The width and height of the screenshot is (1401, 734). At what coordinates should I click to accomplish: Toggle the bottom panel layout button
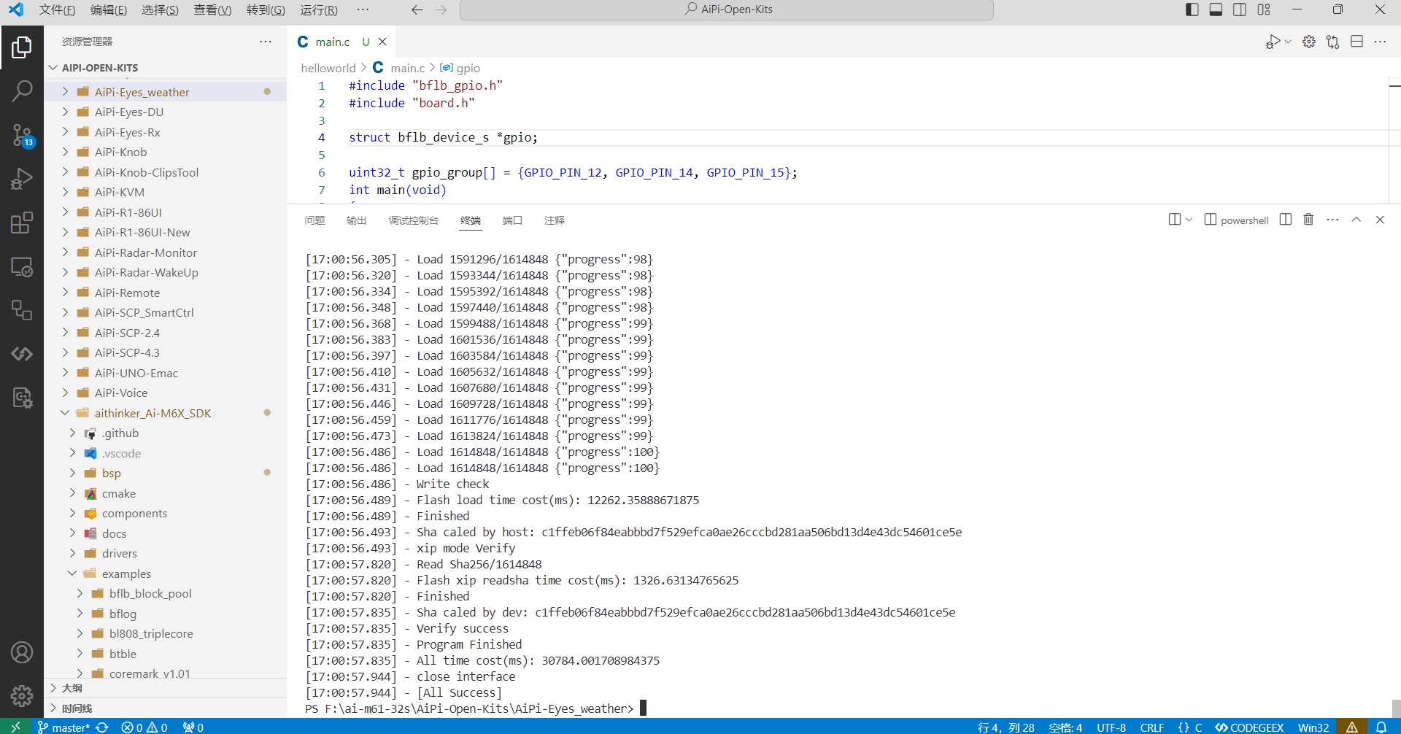pyautogui.click(x=1216, y=9)
